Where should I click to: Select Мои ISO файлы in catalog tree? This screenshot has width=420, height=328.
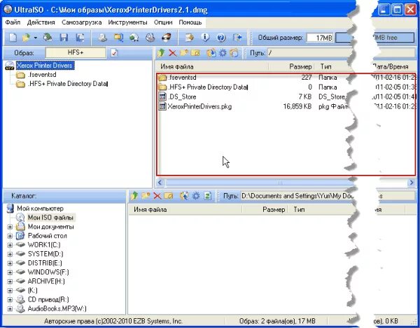(x=50, y=218)
